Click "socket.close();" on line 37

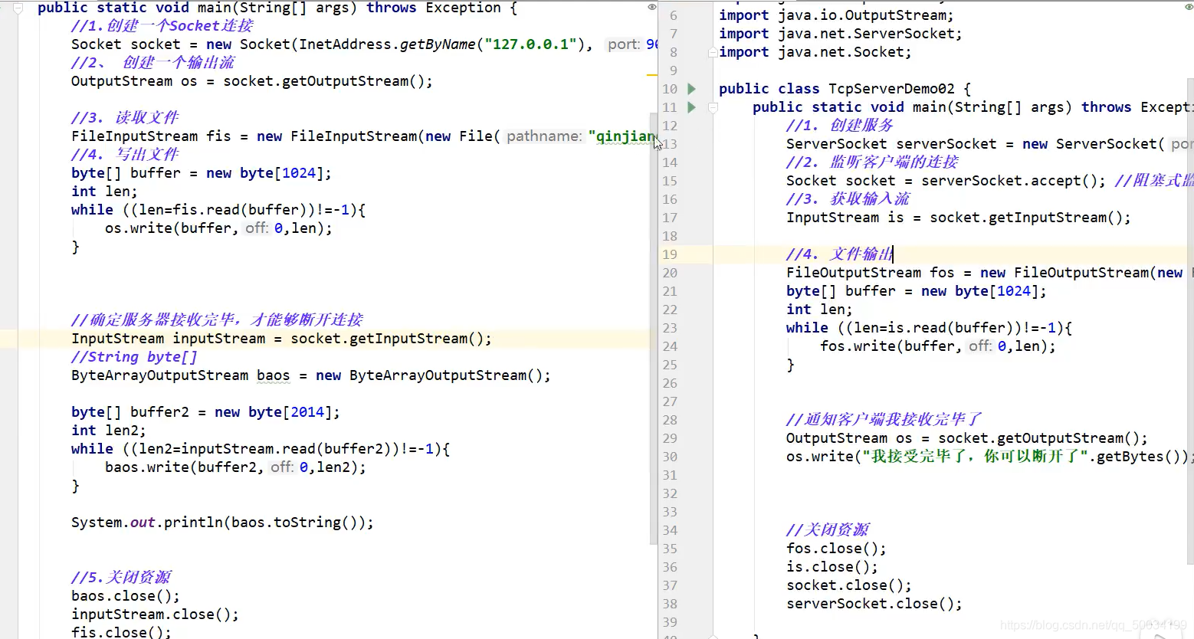click(848, 585)
